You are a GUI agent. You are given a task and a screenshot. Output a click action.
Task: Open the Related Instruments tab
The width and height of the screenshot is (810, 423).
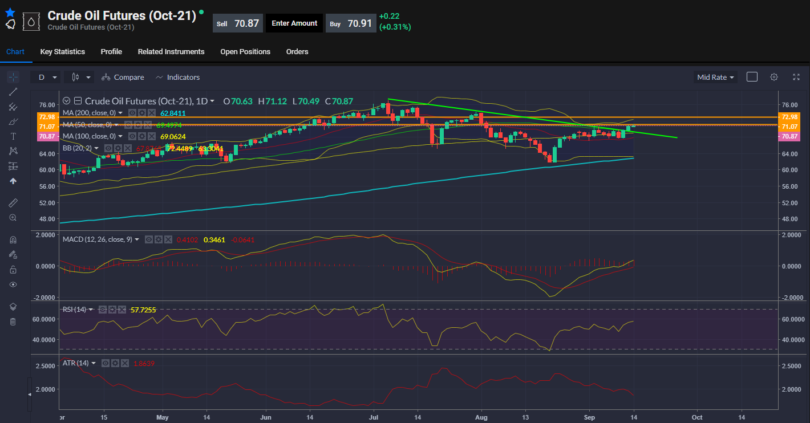click(x=171, y=52)
